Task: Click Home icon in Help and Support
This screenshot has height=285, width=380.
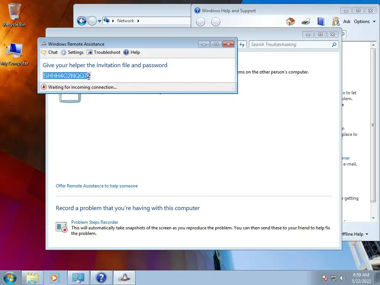Action: [290, 22]
